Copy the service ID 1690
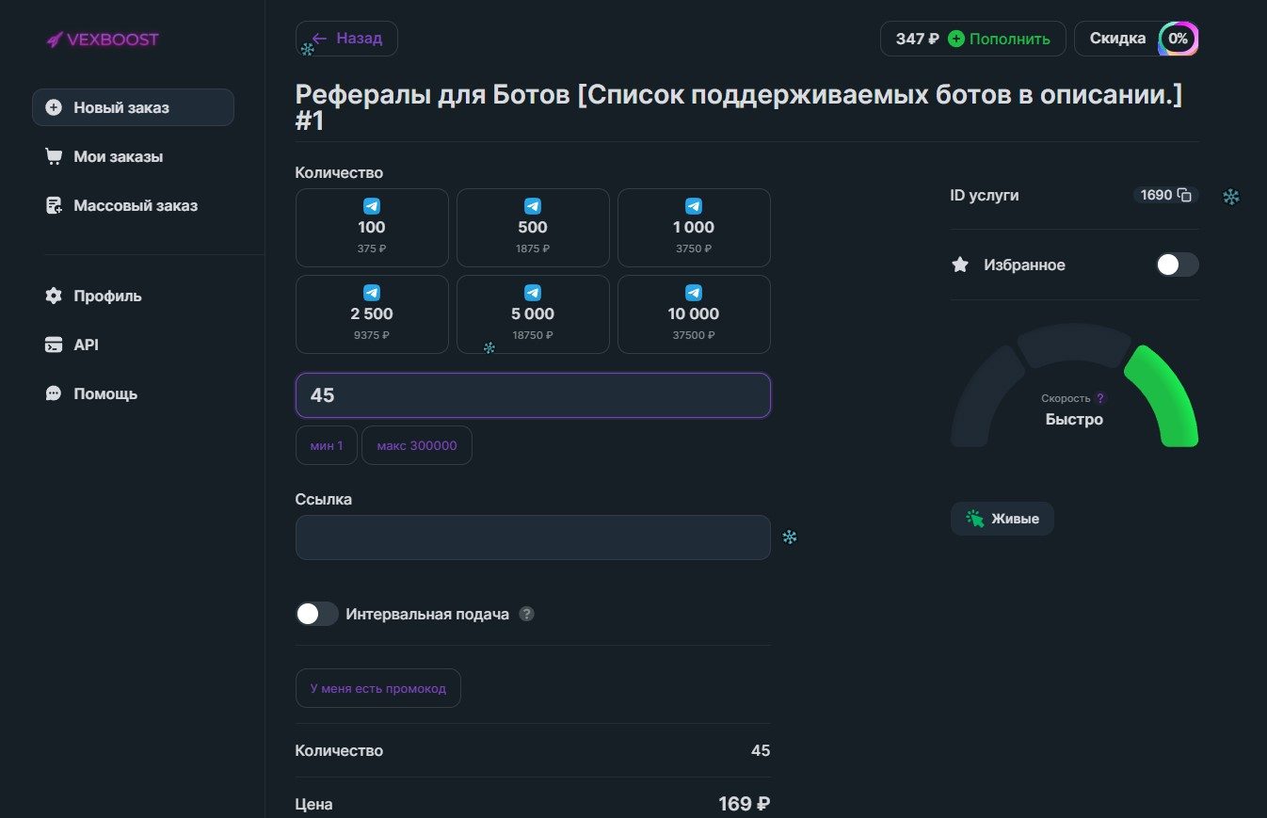The image size is (1267, 818). tap(1184, 196)
